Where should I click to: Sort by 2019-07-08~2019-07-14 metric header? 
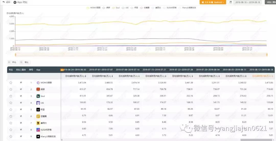point(129,76)
